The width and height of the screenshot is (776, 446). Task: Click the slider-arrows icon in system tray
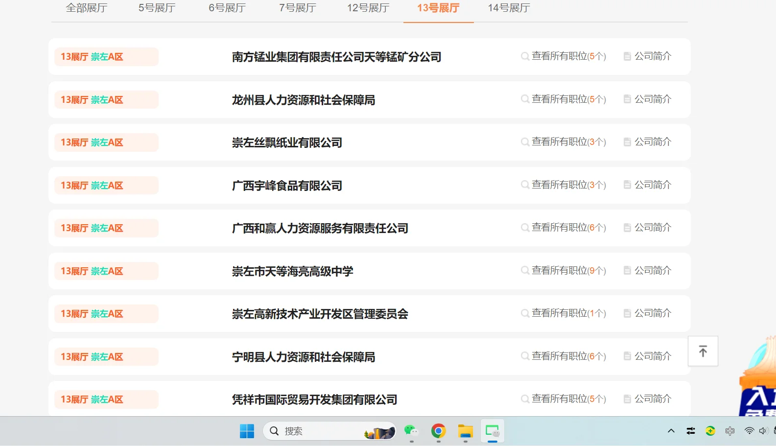(691, 431)
